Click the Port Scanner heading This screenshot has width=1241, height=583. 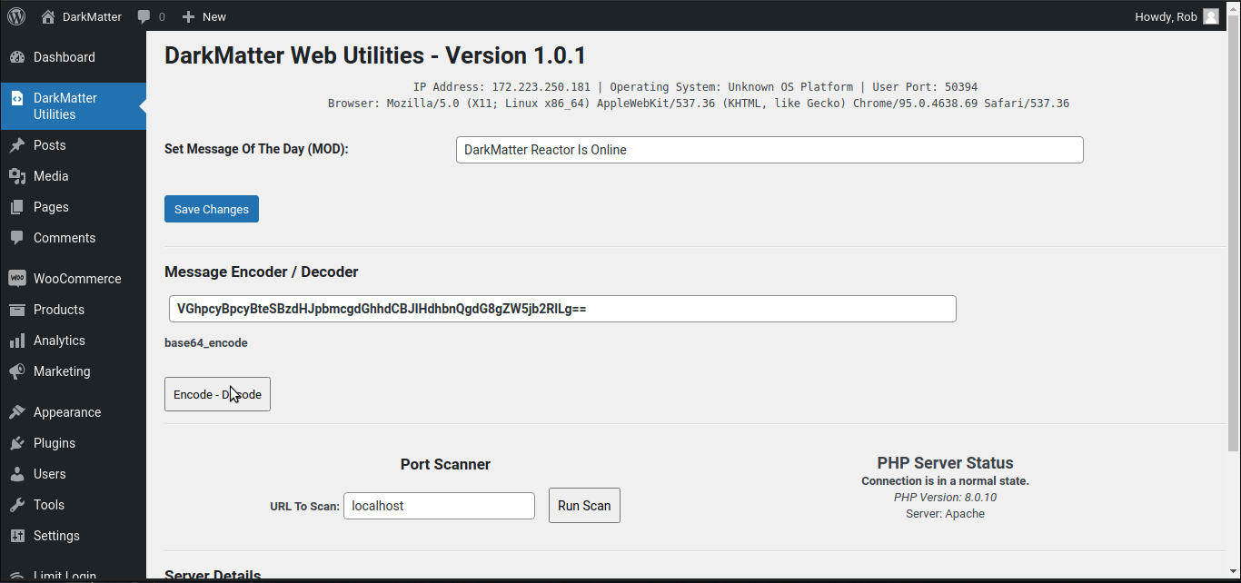445,464
